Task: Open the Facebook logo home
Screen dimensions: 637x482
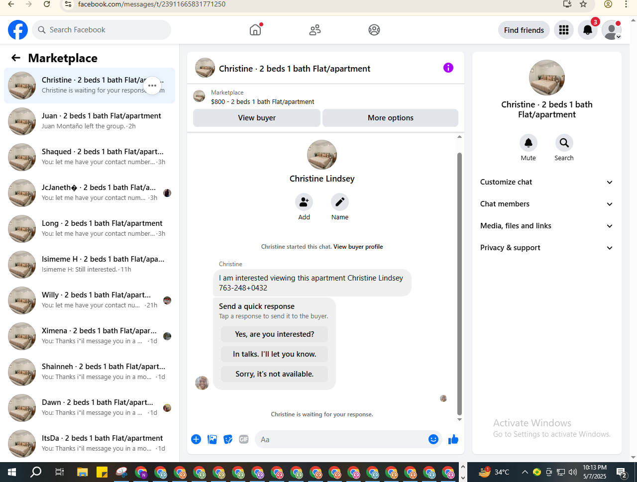Action: point(18,30)
